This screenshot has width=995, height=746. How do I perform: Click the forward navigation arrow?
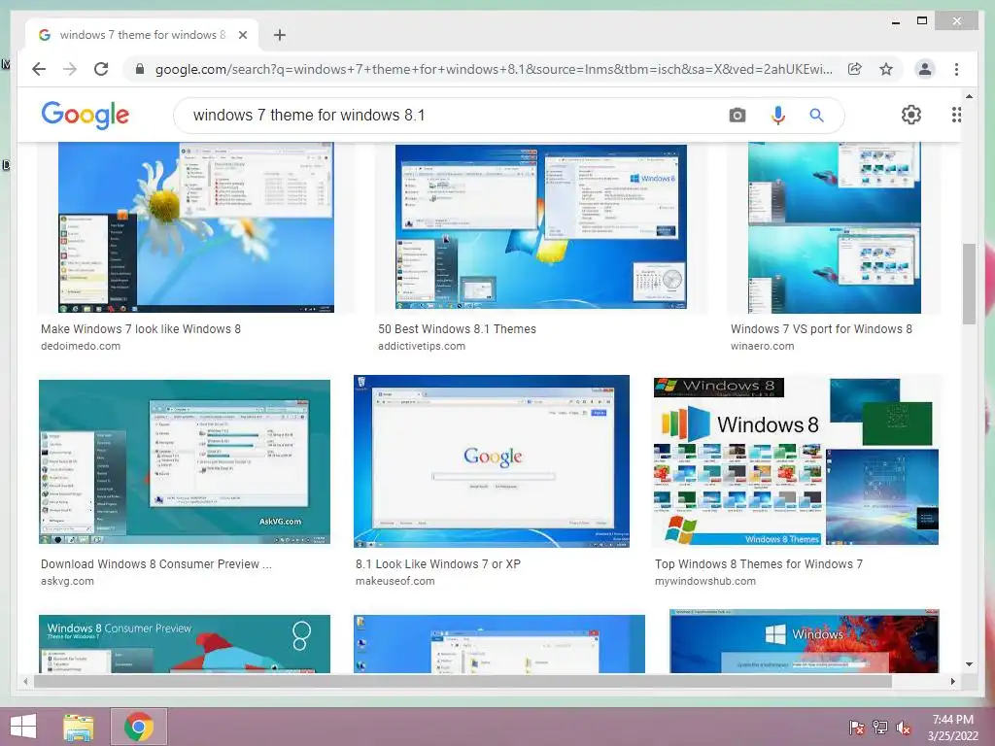click(70, 69)
